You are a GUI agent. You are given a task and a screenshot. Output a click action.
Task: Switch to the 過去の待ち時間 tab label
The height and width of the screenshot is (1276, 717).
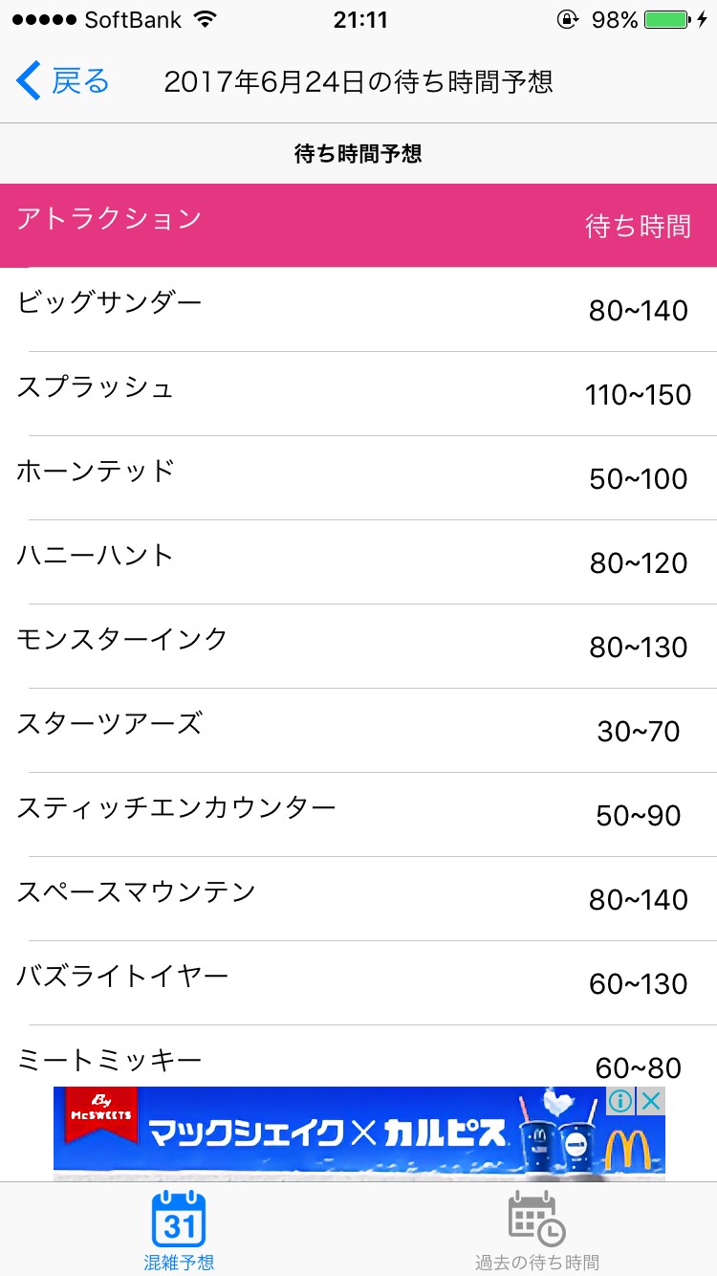pos(536,1263)
